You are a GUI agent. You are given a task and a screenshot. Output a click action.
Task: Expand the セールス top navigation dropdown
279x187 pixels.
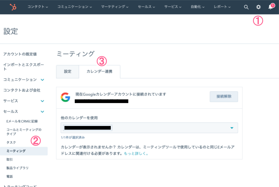click(146, 7)
